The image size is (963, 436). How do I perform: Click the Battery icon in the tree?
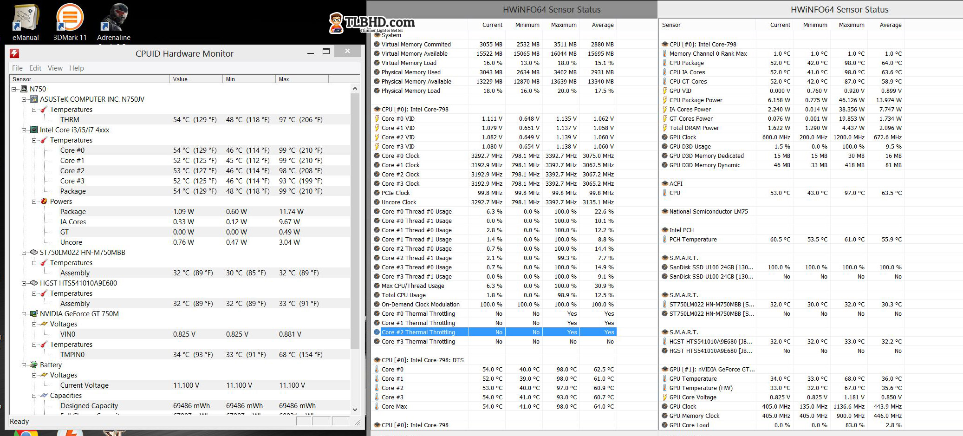34,365
